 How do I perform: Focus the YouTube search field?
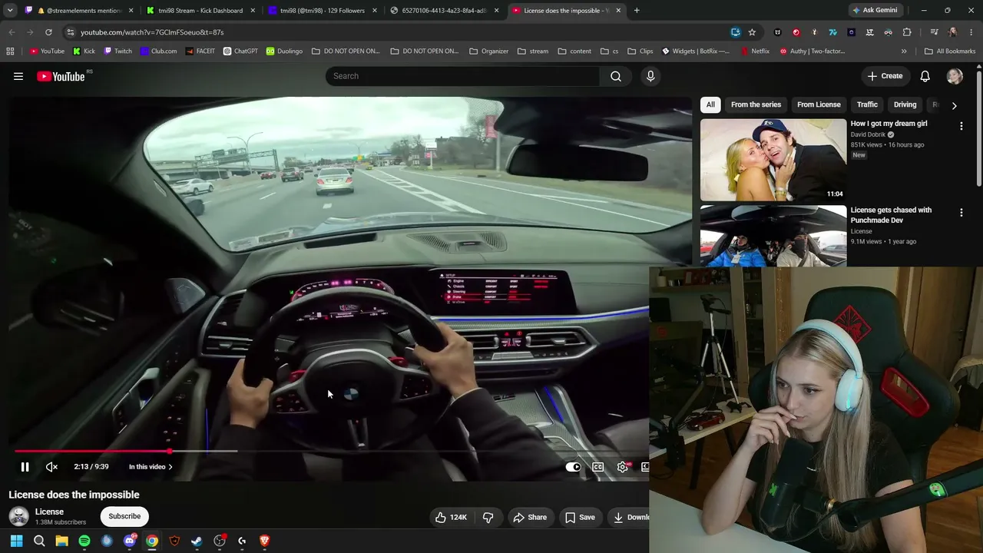pyautogui.click(x=463, y=76)
